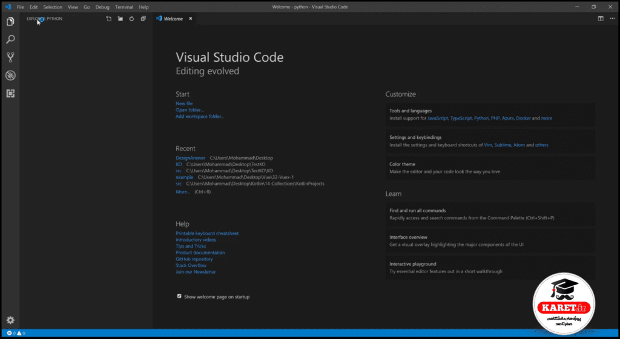
Task: Click the Azure link
Action: pos(508,118)
